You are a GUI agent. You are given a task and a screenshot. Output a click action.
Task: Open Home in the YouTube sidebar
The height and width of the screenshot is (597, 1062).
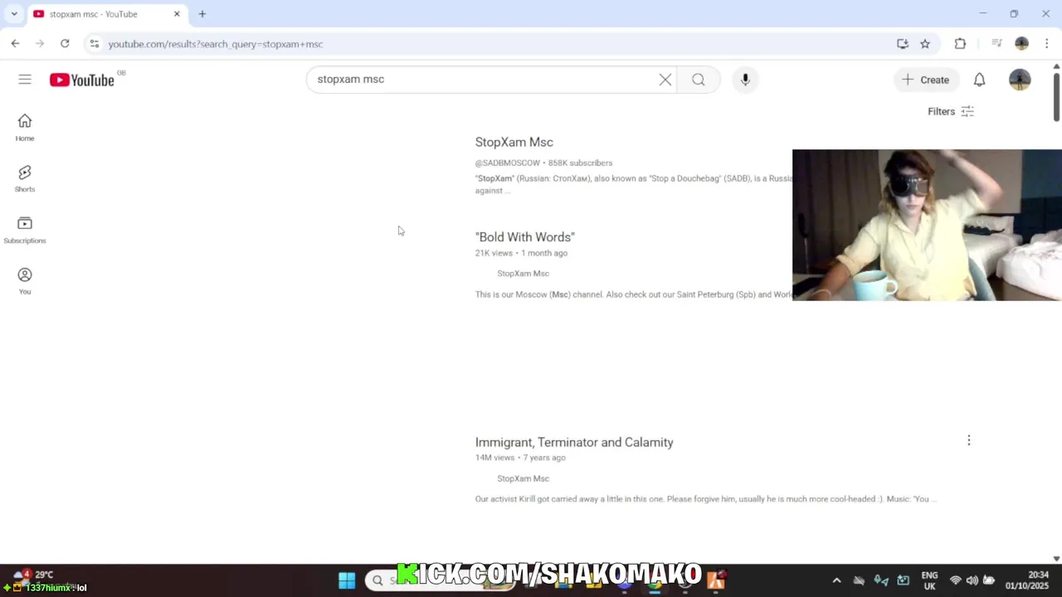[x=25, y=128]
